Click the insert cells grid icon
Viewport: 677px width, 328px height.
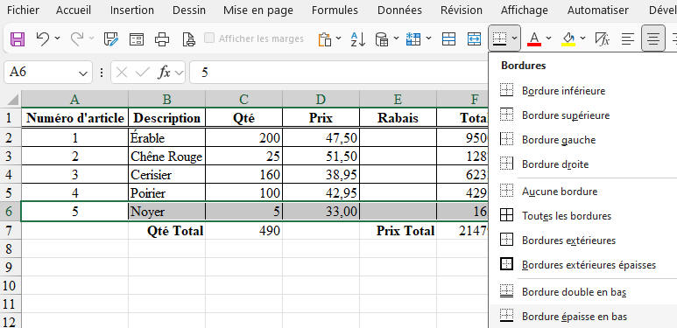click(x=413, y=39)
